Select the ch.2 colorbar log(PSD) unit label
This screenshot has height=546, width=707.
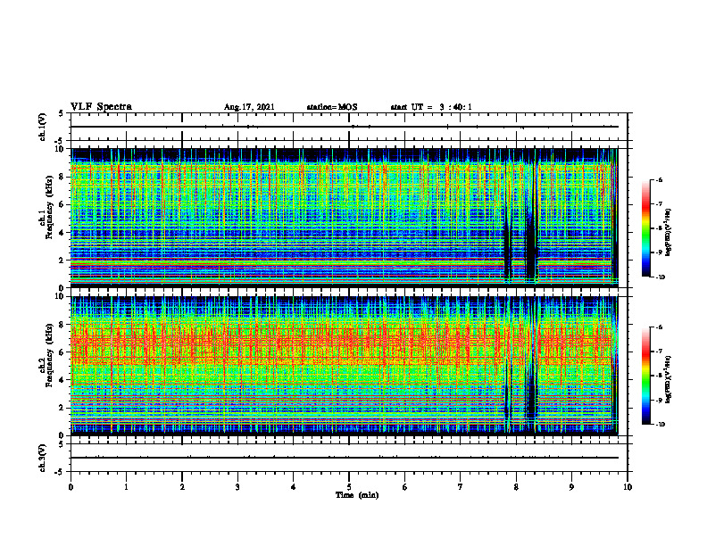point(669,379)
